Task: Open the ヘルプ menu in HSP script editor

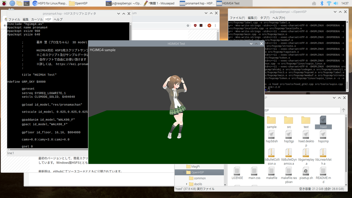Action: click(x=58, y=19)
